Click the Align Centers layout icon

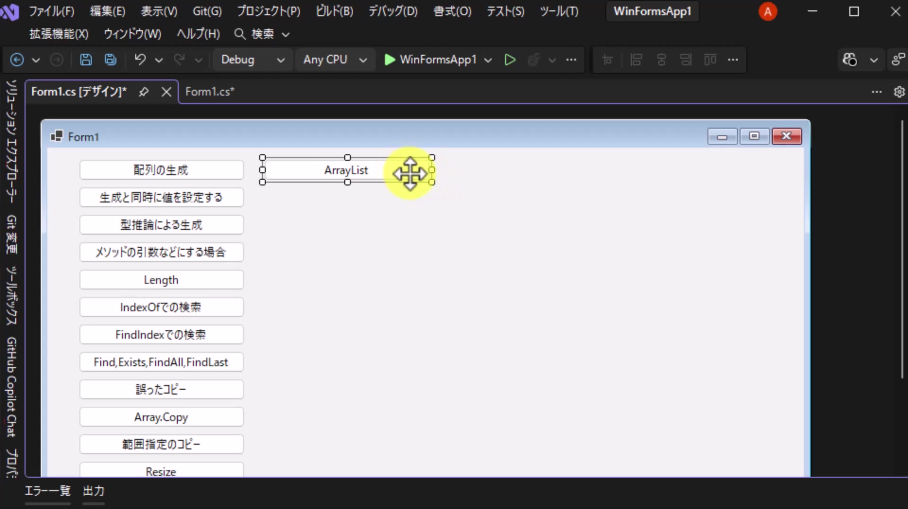[661, 60]
